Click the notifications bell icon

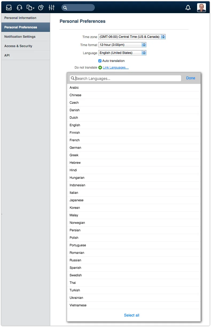point(188,8)
